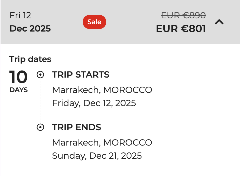Viewport: 240px width, 176px height.
Task: Click the DAYS label under 10
Action: [x=18, y=90]
